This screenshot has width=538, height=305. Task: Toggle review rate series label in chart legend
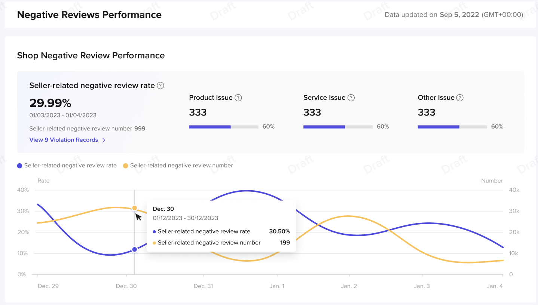[x=70, y=166]
